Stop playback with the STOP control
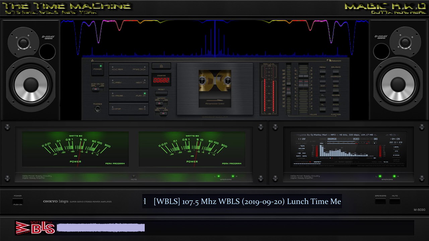The image size is (429, 241). click(x=119, y=109)
